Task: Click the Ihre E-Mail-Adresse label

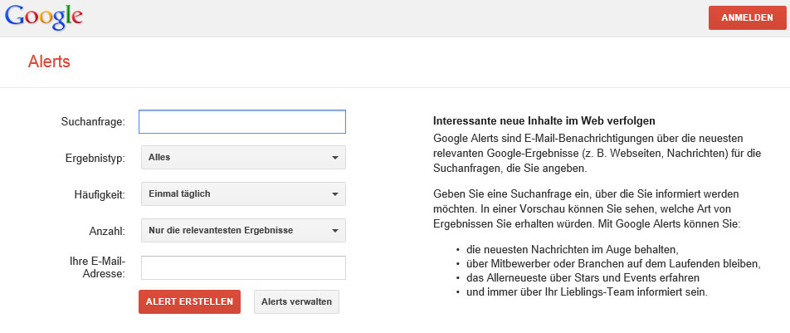Action: click(x=97, y=268)
